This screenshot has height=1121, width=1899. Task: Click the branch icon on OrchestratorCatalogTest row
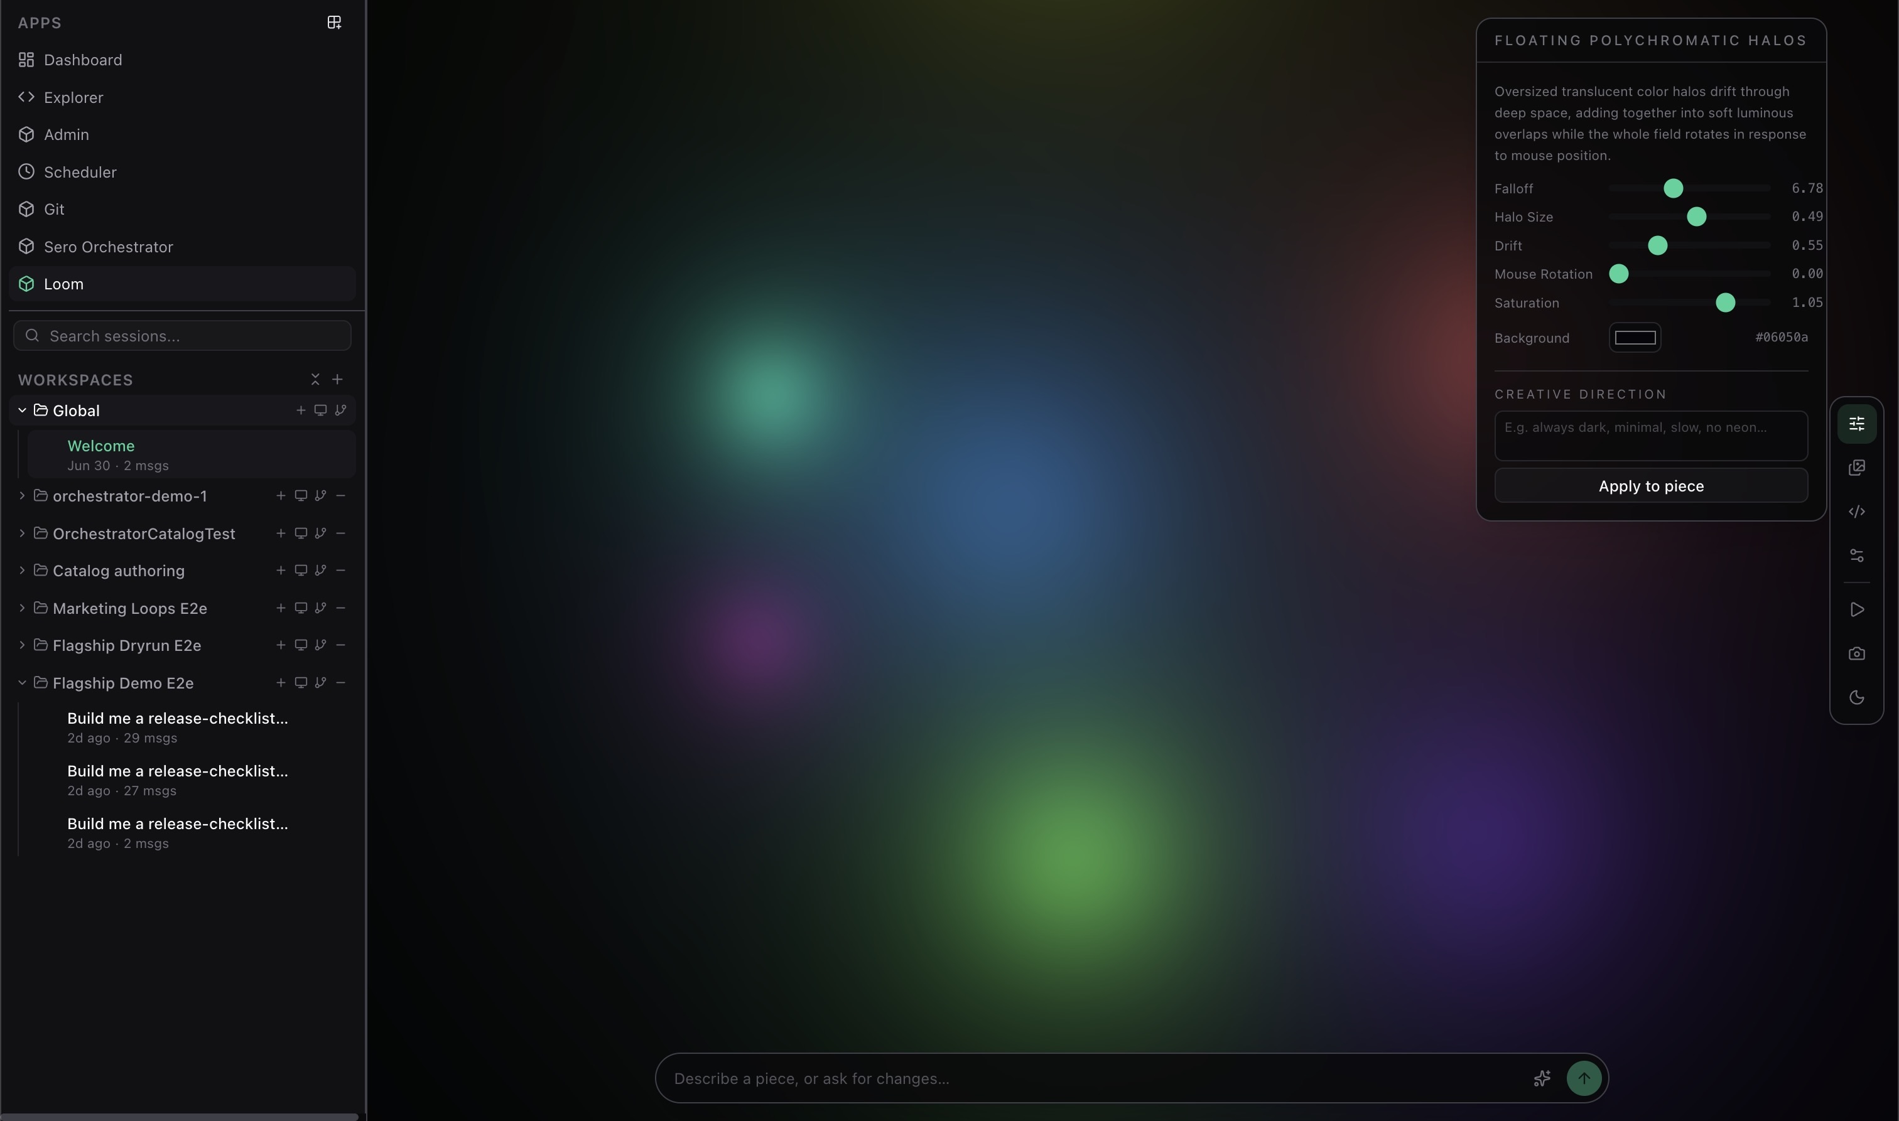coord(320,534)
